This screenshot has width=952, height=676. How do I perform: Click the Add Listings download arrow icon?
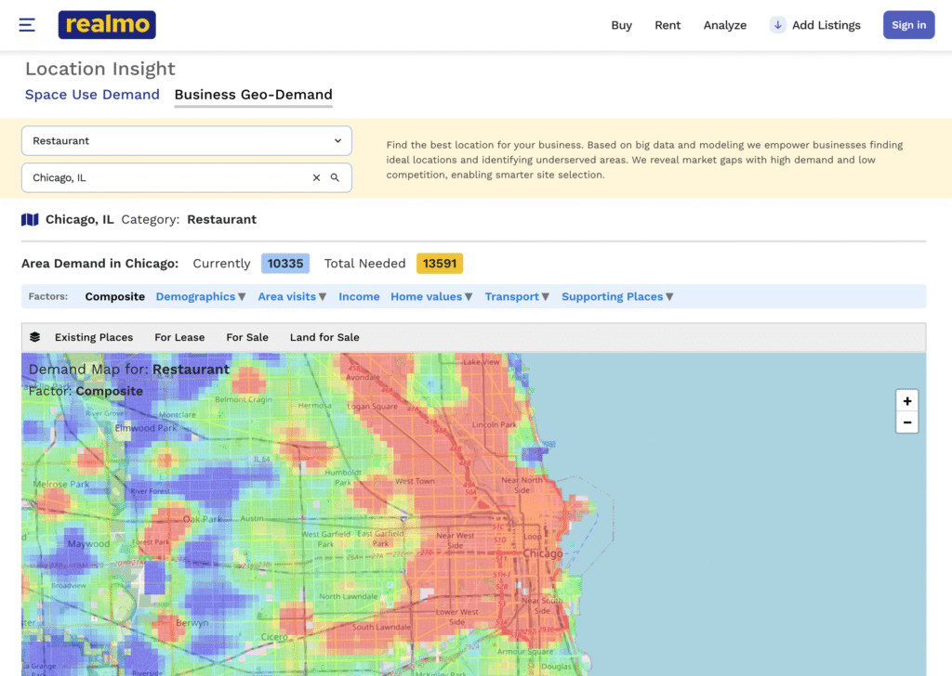tap(777, 25)
